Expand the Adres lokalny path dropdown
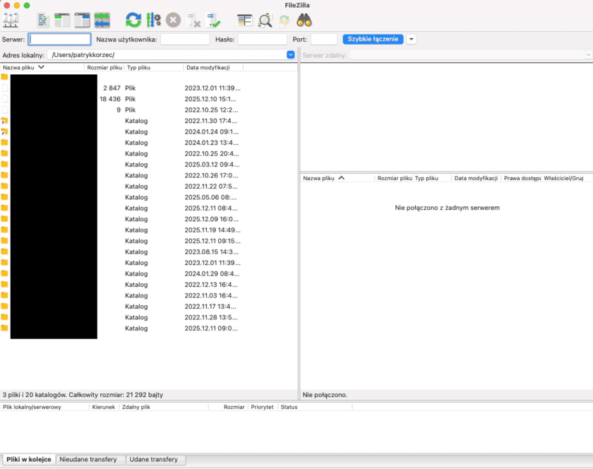The width and height of the screenshot is (593, 469). click(291, 54)
